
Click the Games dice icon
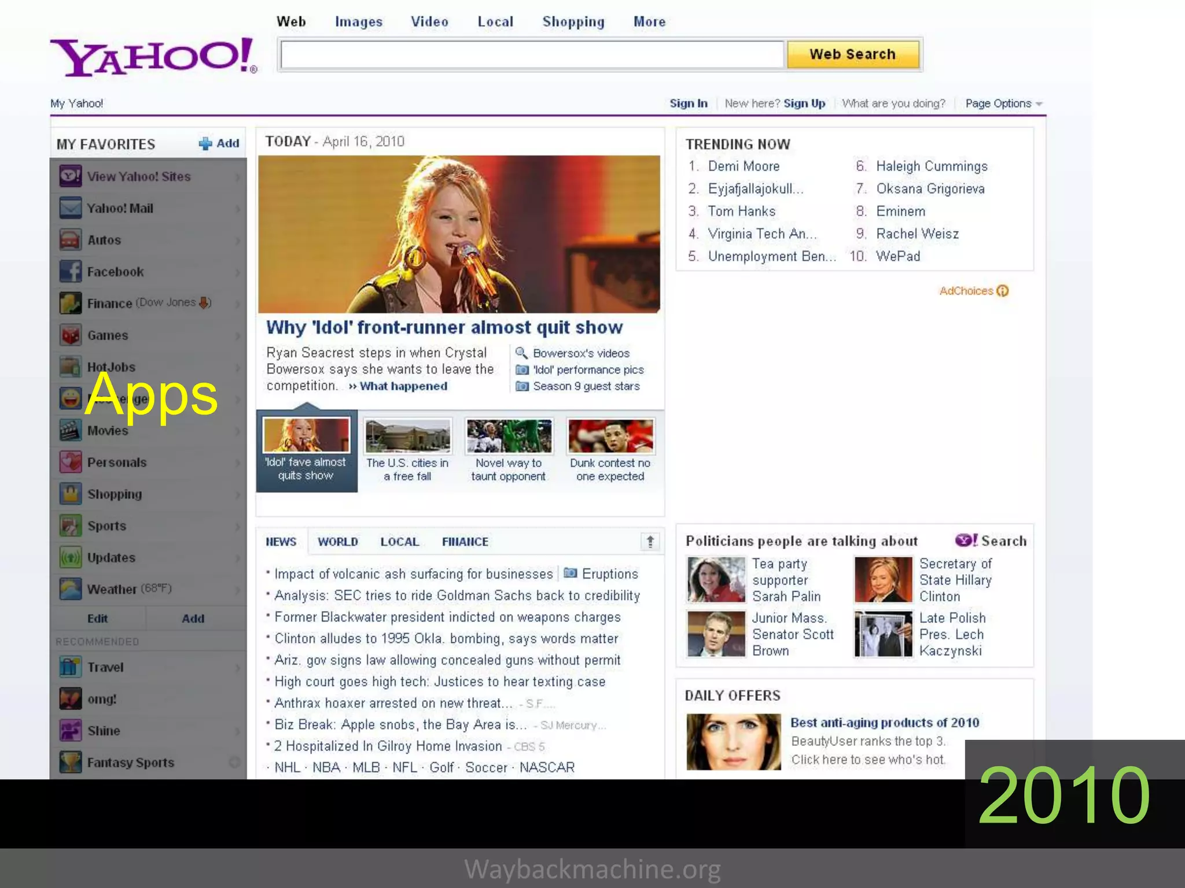click(x=71, y=335)
